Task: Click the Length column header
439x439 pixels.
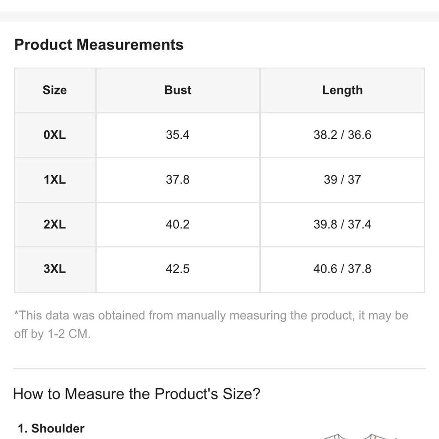Action: coord(342,90)
